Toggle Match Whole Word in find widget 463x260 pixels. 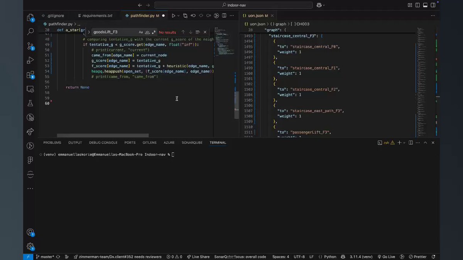tap(147, 32)
